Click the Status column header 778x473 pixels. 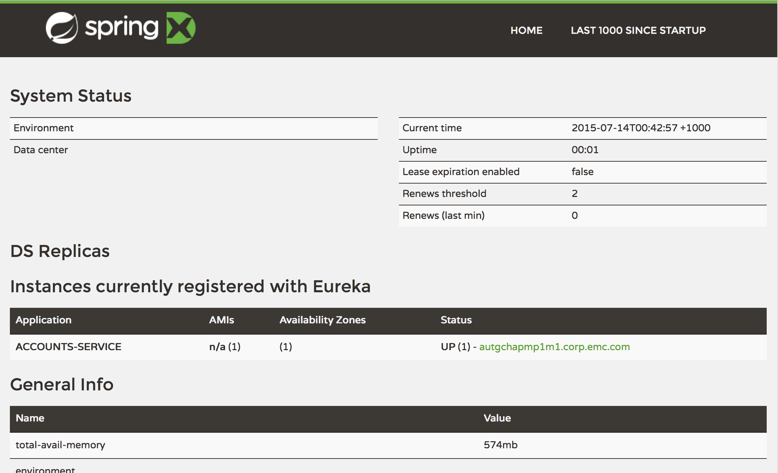(456, 320)
